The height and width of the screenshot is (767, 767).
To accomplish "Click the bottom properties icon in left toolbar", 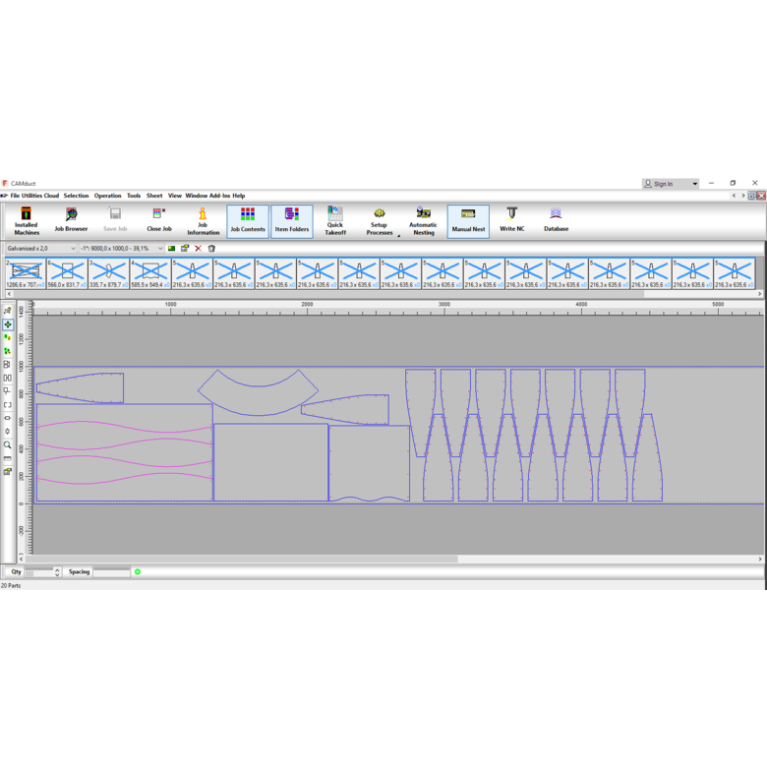I will (x=7, y=472).
